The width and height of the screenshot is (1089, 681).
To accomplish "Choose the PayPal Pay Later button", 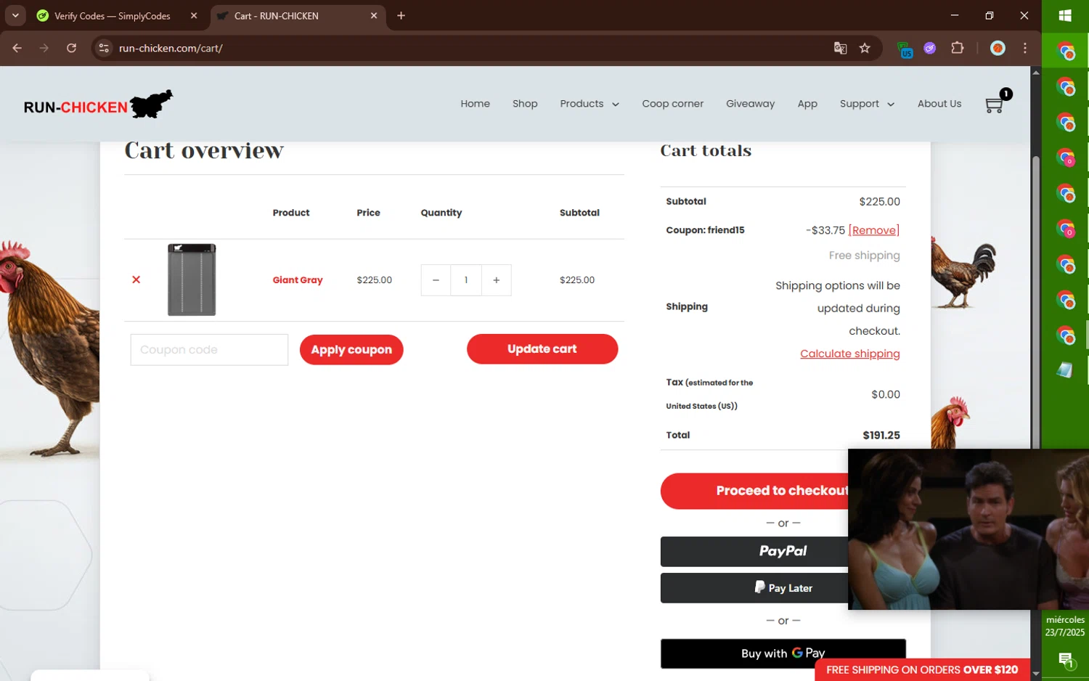I will (755, 588).
